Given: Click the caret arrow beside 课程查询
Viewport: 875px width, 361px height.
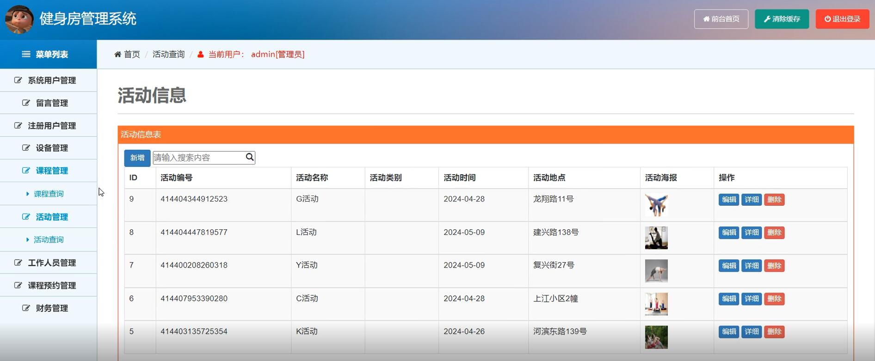Looking at the screenshot, I should (x=28, y=194).
